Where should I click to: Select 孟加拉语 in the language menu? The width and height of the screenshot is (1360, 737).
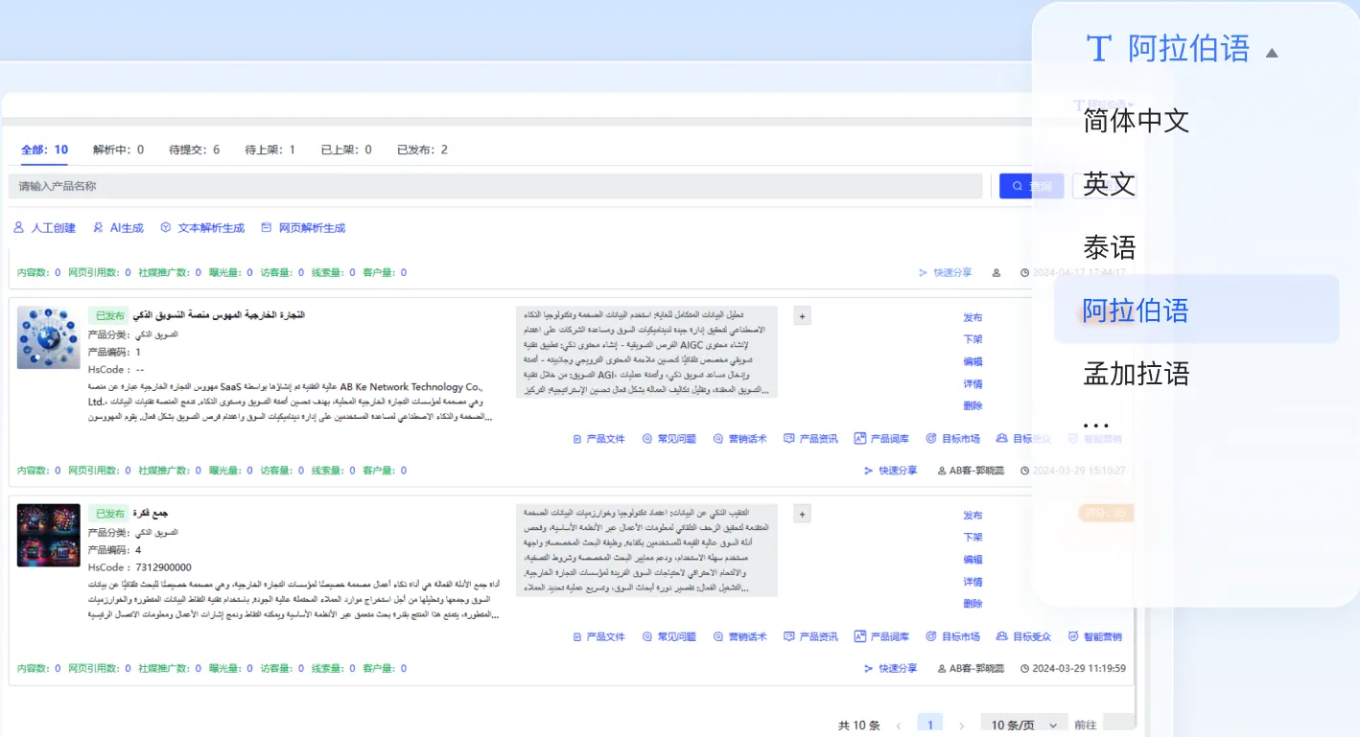1137,373
